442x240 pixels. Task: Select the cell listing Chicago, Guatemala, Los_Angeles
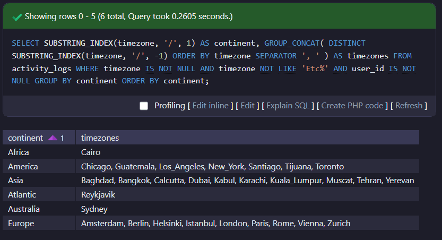[x=247, y=166]
